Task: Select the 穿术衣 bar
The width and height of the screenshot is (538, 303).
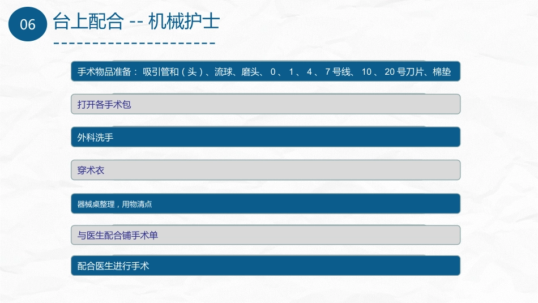Action: pyautogui.click(x=266, y=170)
